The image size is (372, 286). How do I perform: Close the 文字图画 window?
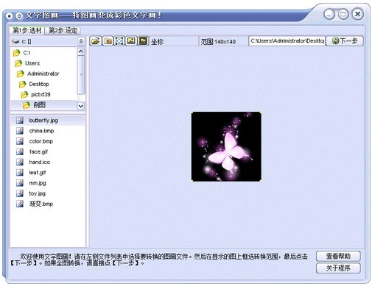point(358,14)
